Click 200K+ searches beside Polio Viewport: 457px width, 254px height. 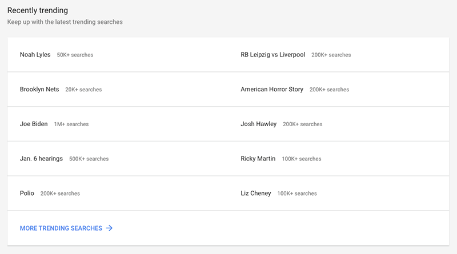coord(60,193)
